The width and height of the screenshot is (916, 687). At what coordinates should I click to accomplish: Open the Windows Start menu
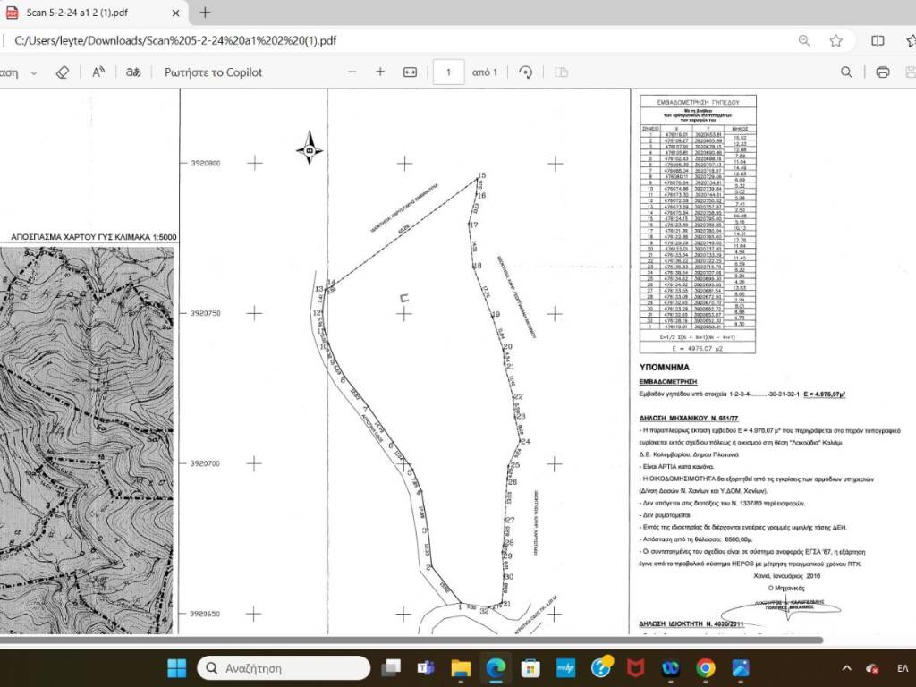(177, 668)
